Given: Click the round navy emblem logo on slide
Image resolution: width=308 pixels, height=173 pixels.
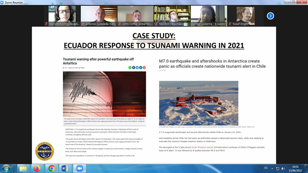Looking at the screenshot, I should (45, 151).
